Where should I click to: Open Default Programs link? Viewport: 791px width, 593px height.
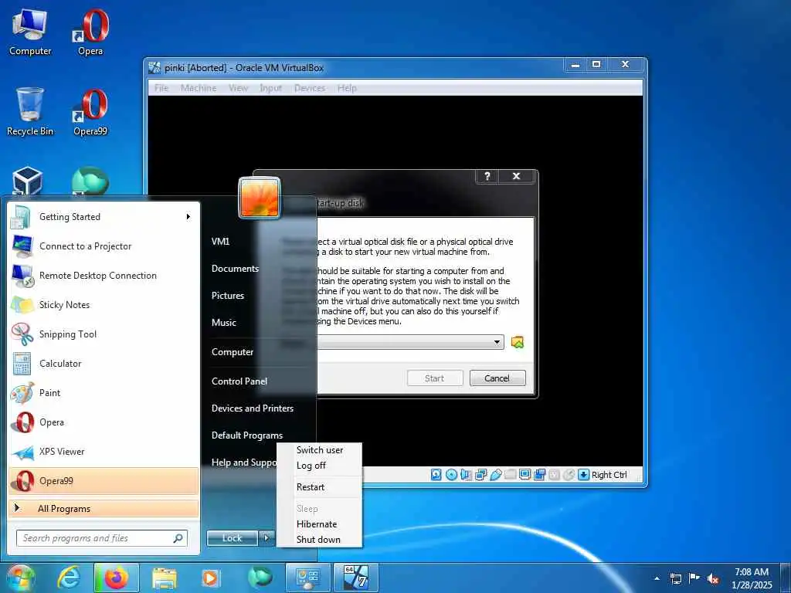click(x=246, y=435)
